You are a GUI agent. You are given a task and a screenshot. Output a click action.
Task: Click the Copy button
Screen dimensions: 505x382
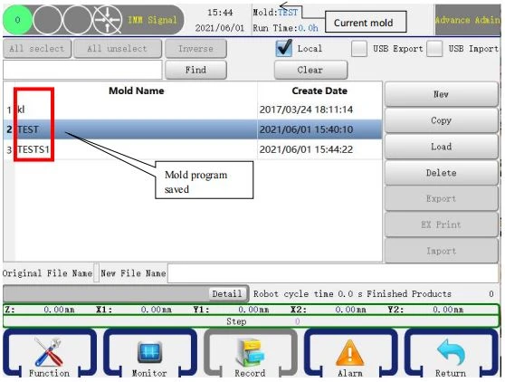[442, 120]
